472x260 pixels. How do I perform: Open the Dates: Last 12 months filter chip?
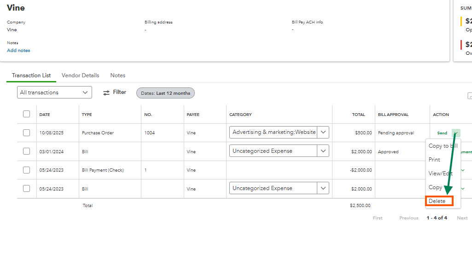[x=165, y=93]
